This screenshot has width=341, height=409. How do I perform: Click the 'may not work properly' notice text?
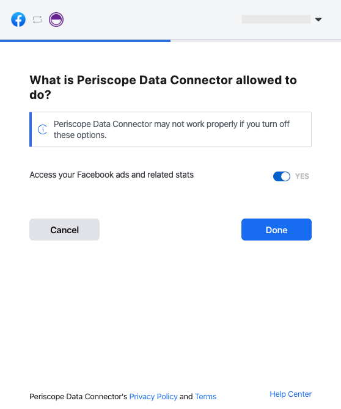(x=172, y=129)
